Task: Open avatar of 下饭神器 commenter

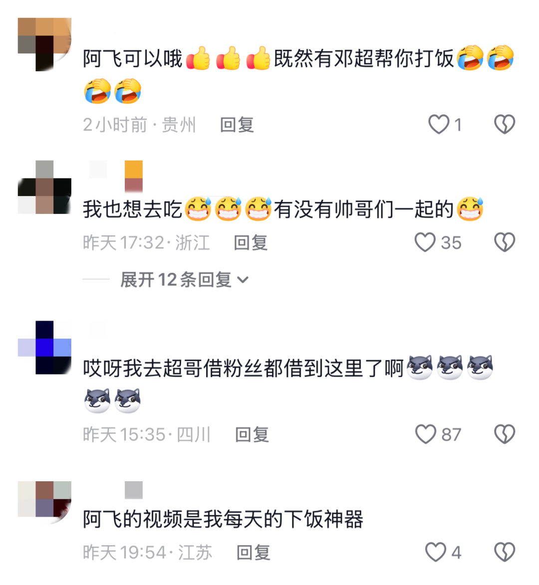Action: 44,499
